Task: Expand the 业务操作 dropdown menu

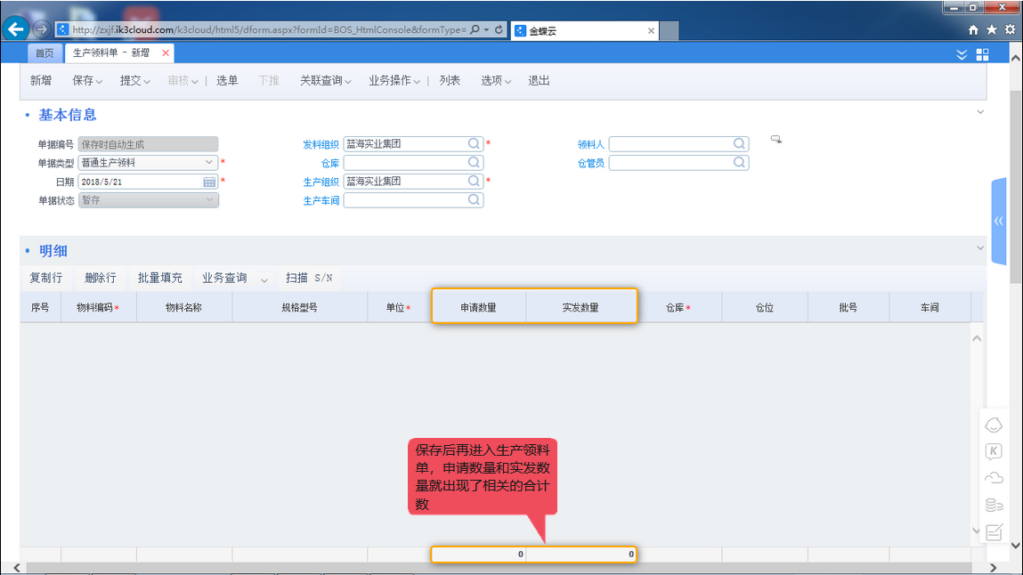Action: (417, 82)
